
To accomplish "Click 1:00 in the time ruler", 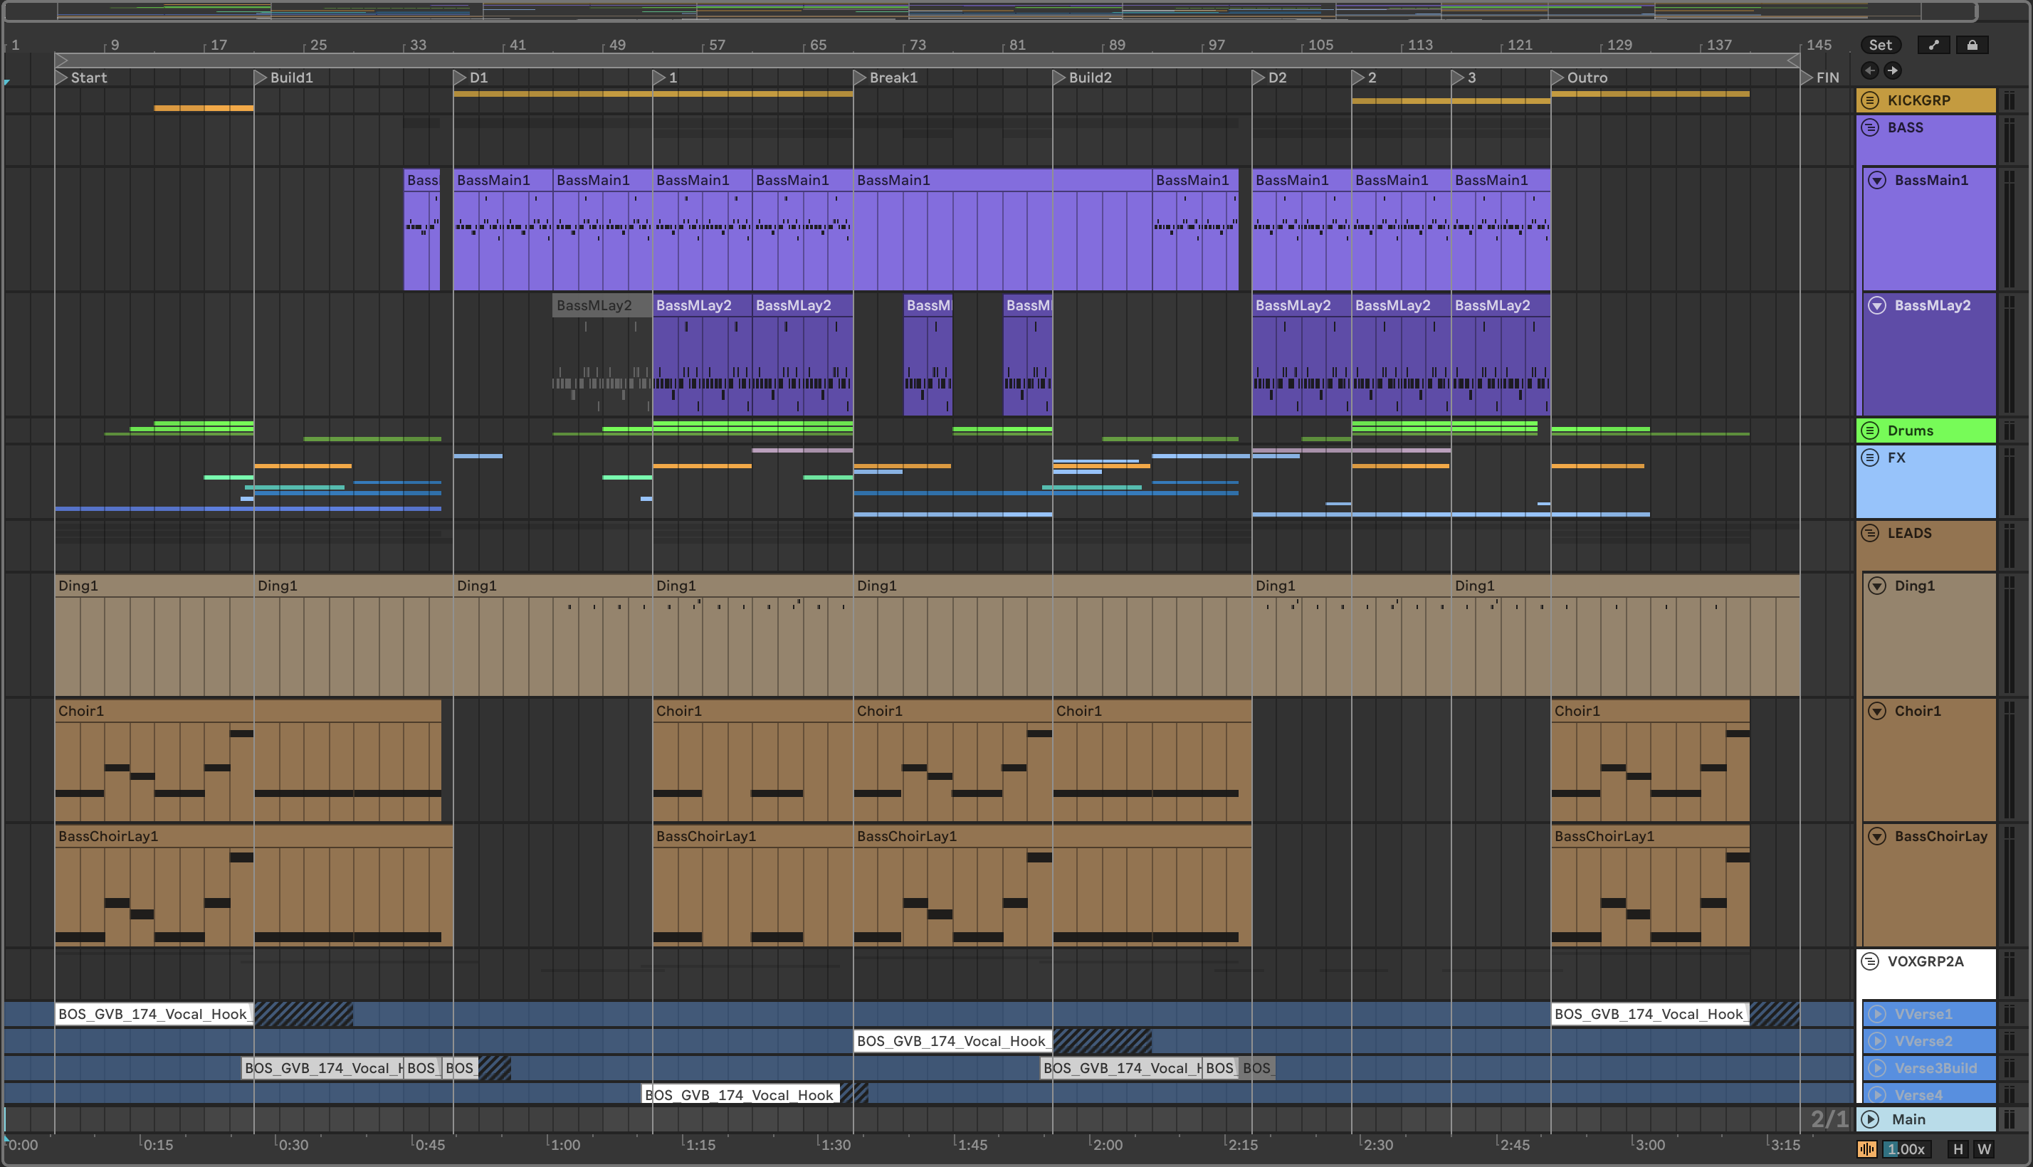I will coord(564,1144).
